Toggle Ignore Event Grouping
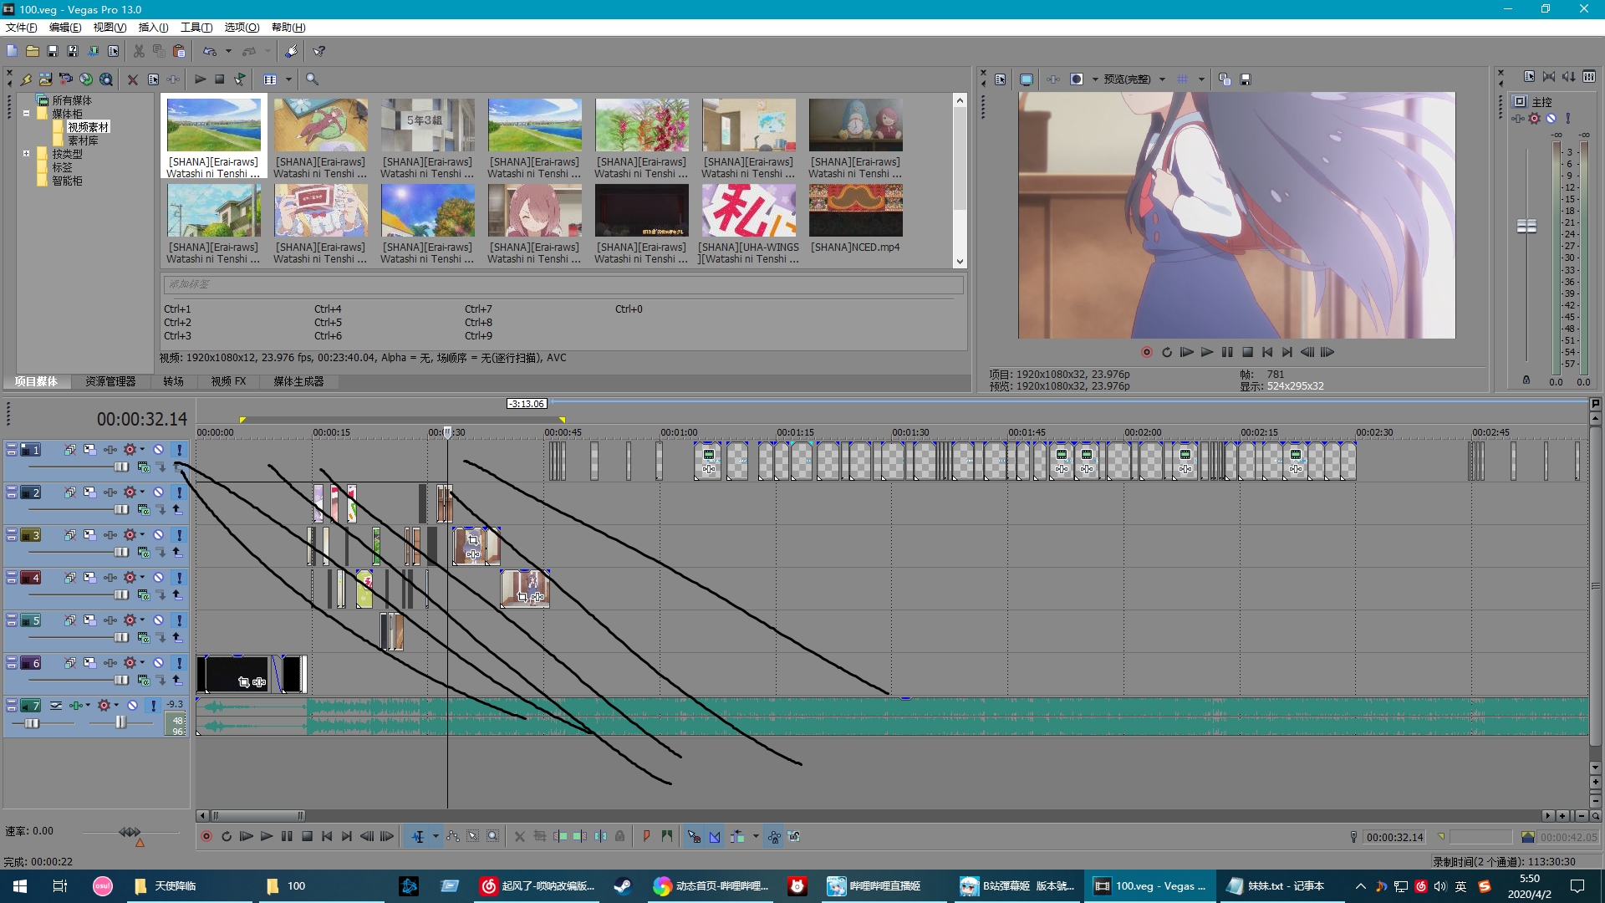The width and height of the screenshot is (1605, 903). (794, 837)
